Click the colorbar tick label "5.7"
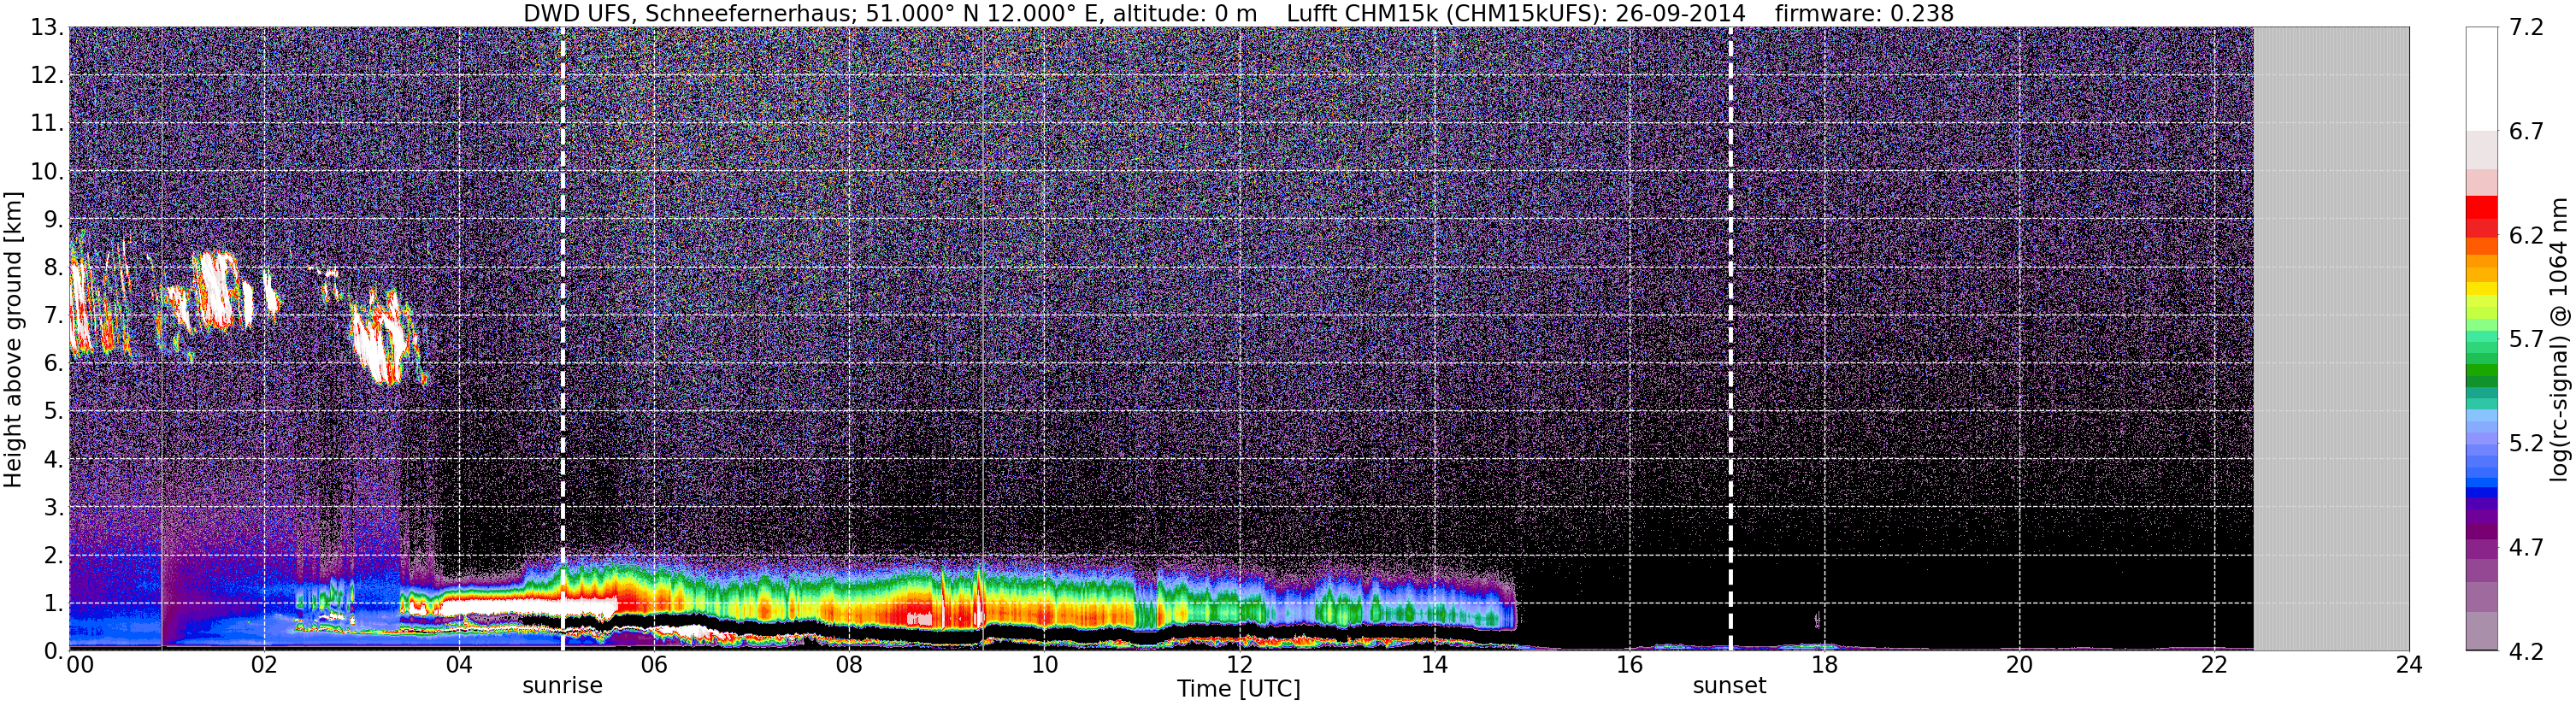The image size is (2576, 706). pyautogui.click(x=2526, y=340)
